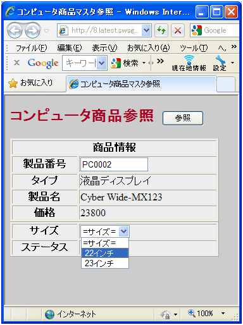Expand hidden Google toolbar buttons chevron
This screenshot has height=325, width=243.
(x=160, y=61)
